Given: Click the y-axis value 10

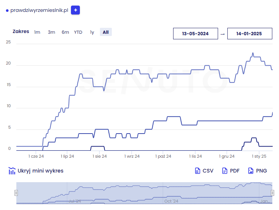Looking at the screenshot, I should [x=9, y=106].
